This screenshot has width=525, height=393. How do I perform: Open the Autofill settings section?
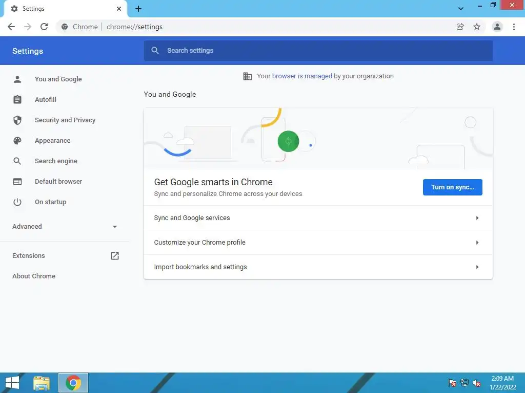(46, 100)
